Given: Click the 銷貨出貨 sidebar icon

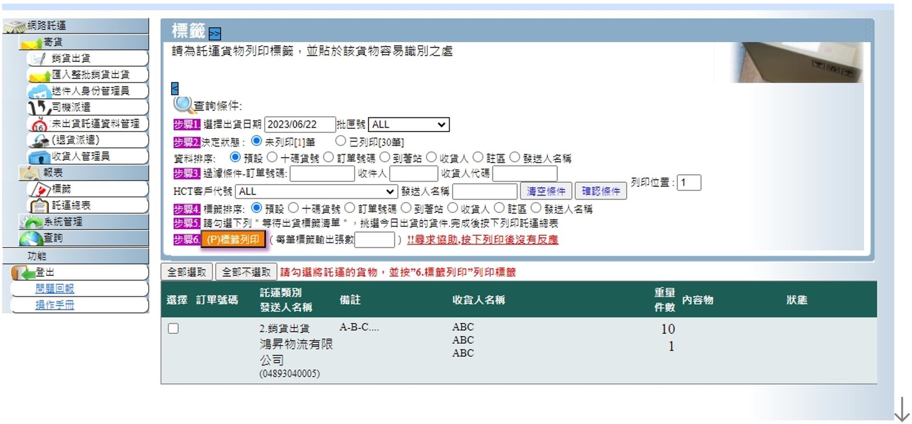Looking at the screenshot, I should 38,59.
